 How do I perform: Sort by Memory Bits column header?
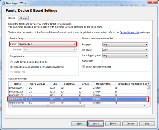[x=103, y=84]
